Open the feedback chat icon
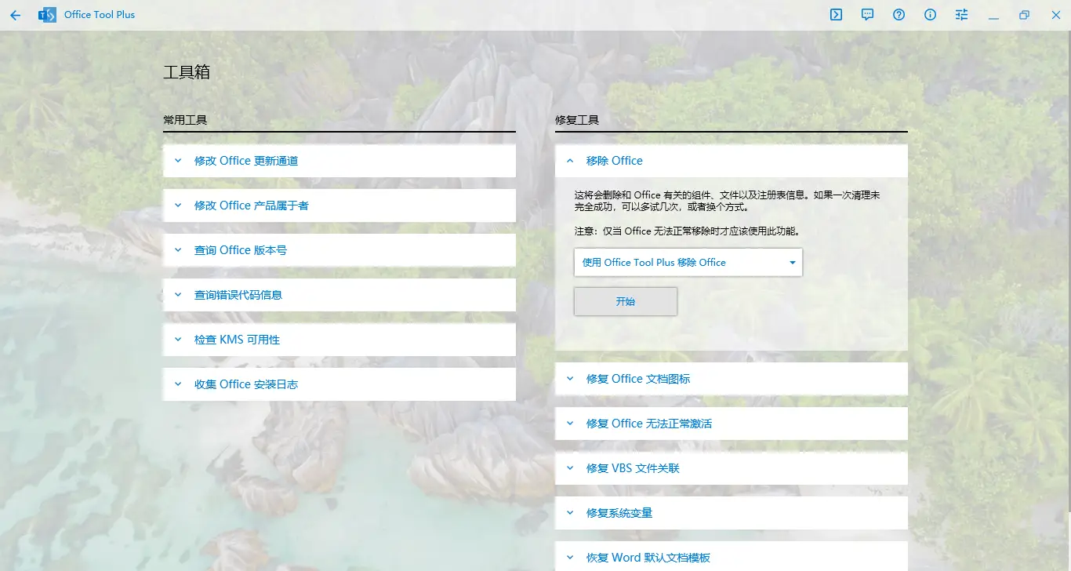This screenshot has height=571, width=1071. tap(868, 15)
